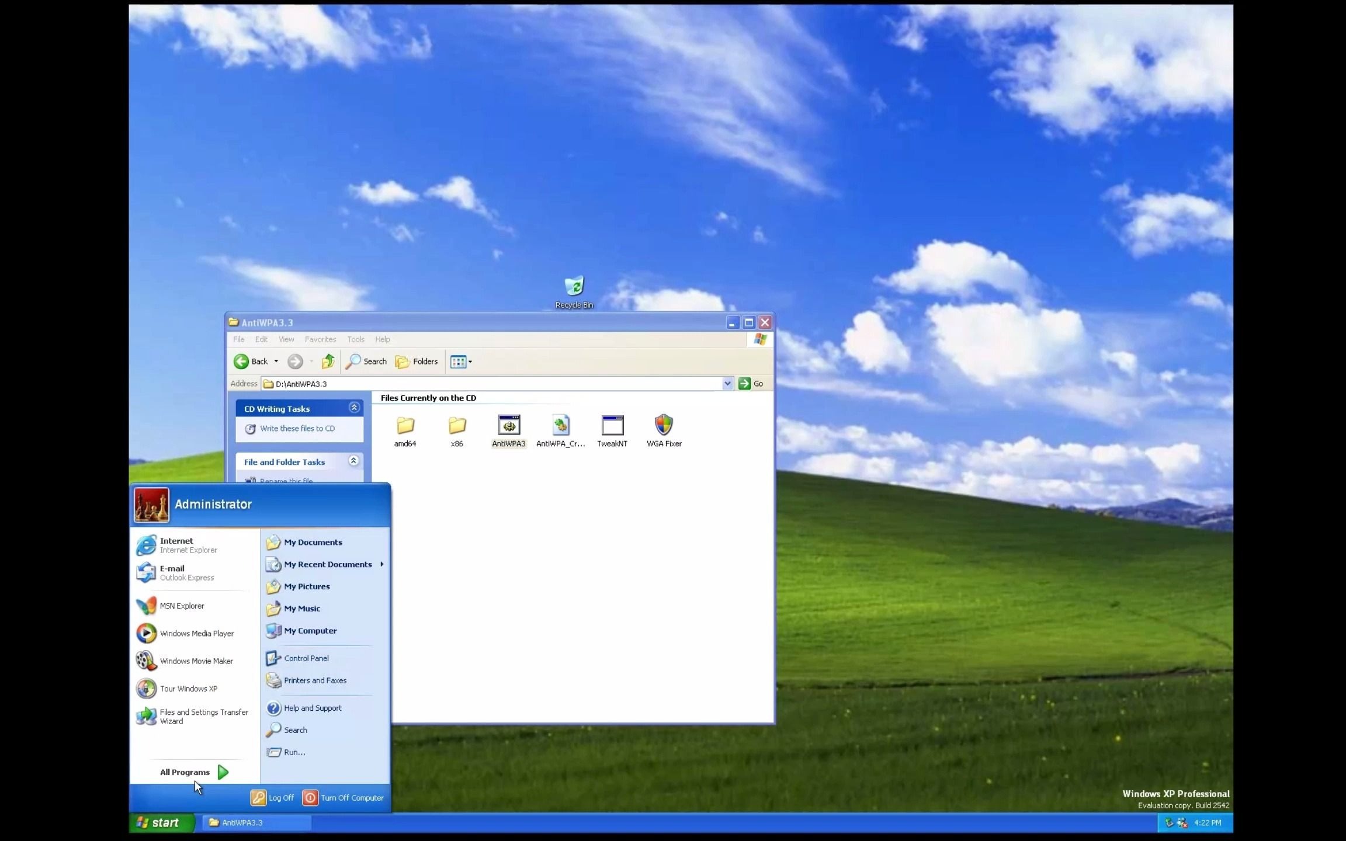This screenshot has width=1346, height=841.
Task: Select the AntiWPA3.3 taskbar button
Action: 256,822
